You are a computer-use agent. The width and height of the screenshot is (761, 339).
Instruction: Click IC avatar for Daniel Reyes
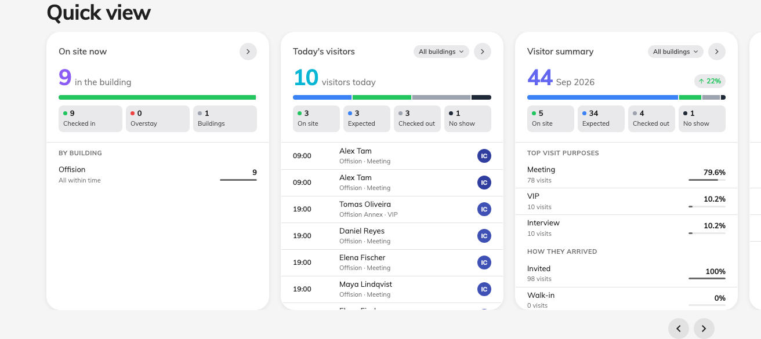pos(484,236)
